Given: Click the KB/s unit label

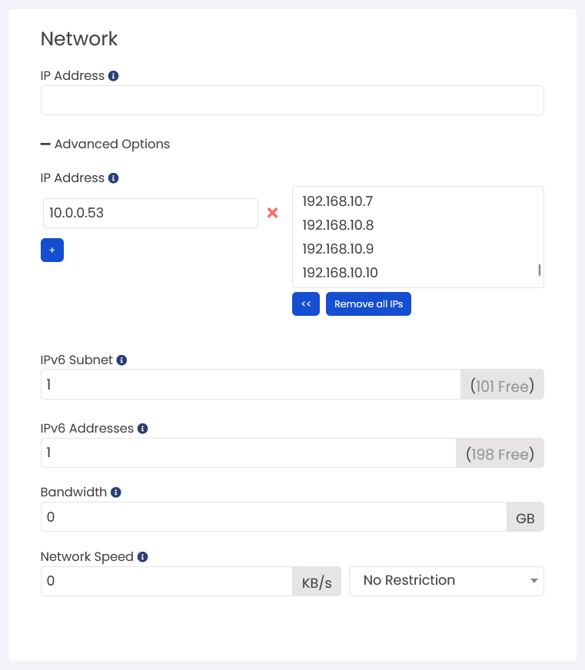Looking at the screenshot, I should [x=317, y=583].
